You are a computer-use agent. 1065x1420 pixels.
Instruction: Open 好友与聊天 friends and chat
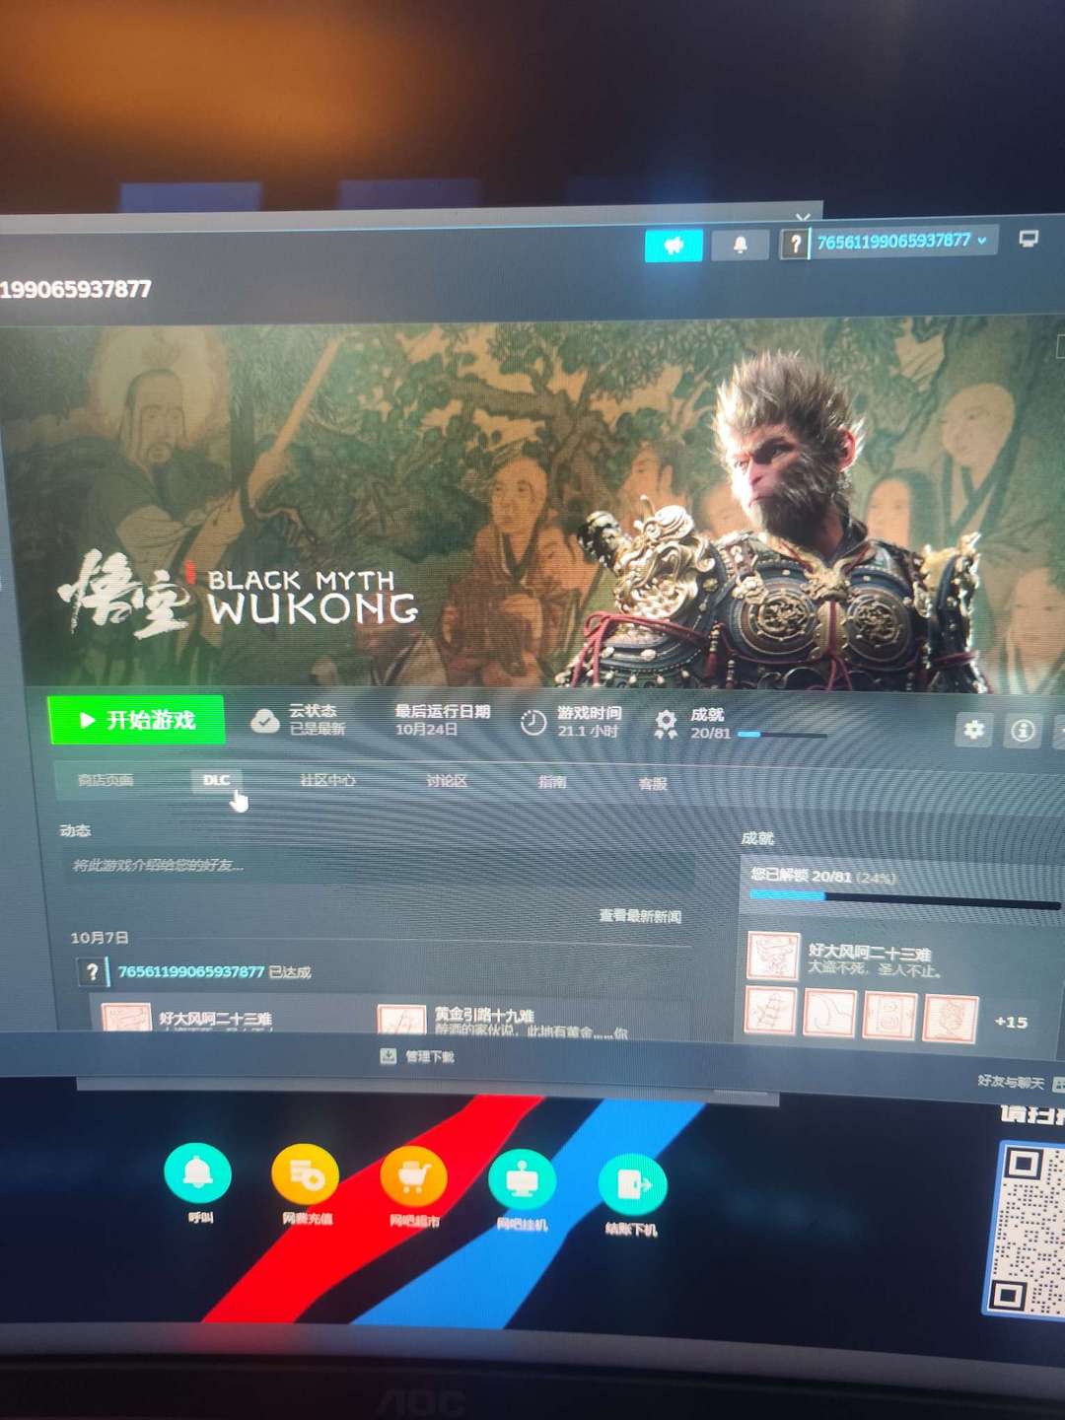1020,1083
